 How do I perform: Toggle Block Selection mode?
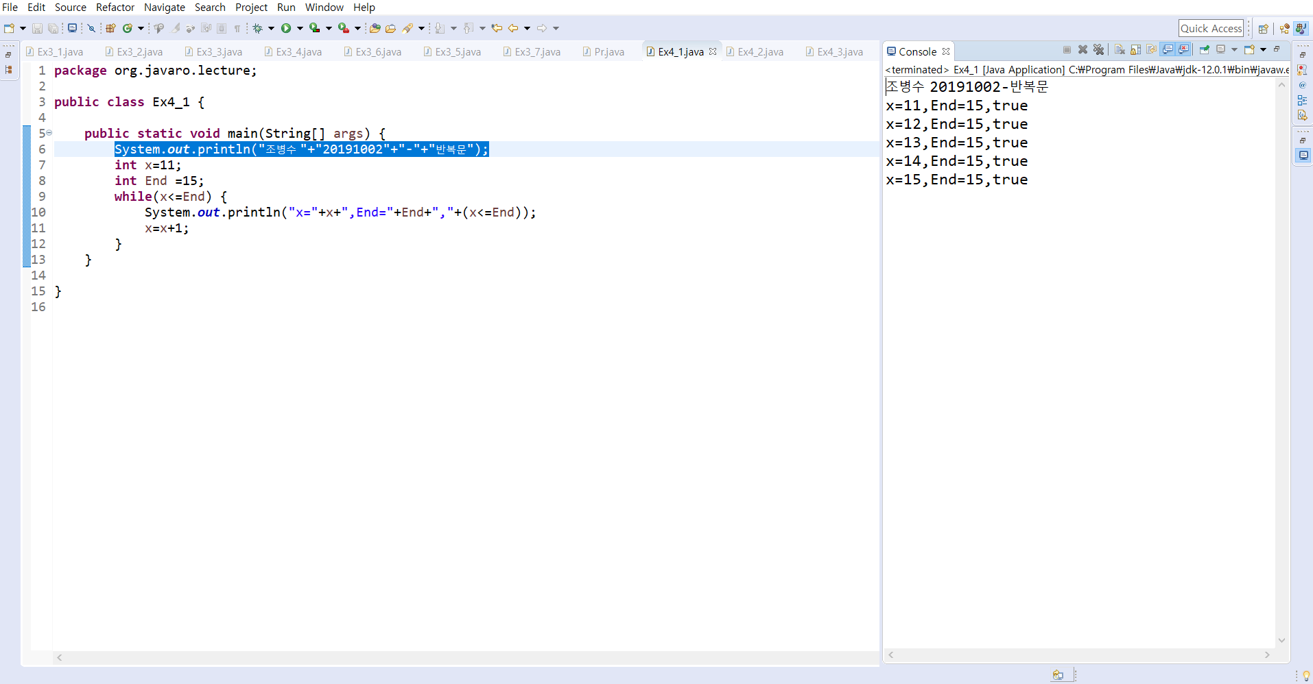tap(221, 28)
